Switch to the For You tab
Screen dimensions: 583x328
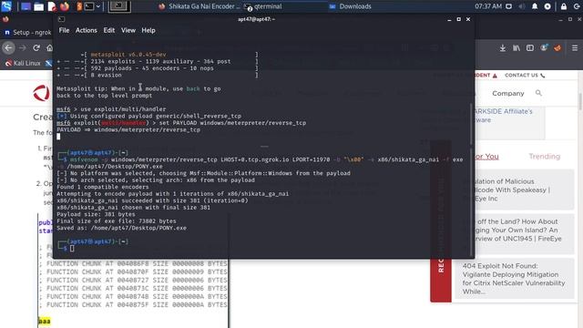coord(486,157)
